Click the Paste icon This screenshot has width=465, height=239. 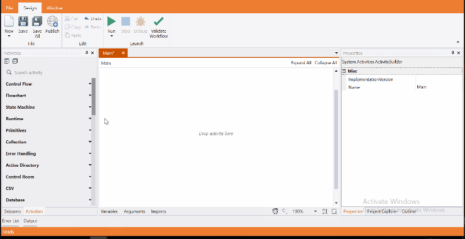(x=67, y=35)
